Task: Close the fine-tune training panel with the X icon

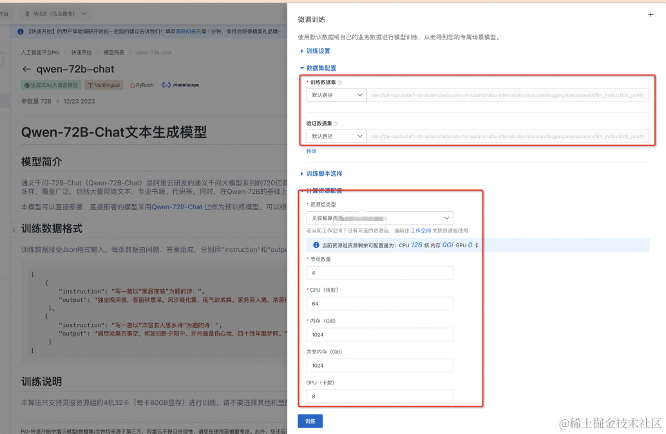Action: click(651, 15)
